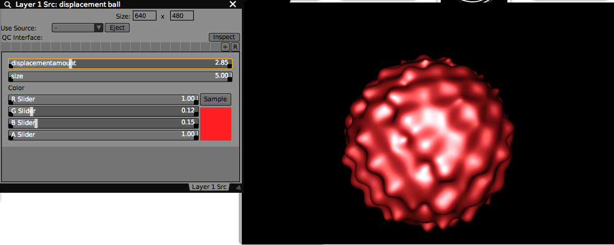The width and height of the screenshot is (614, 245).
Task: Edit the height size field 480
Action: click(182, 16)
